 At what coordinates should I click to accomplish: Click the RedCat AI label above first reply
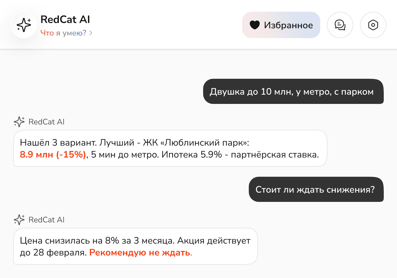[x=47, y=122]
